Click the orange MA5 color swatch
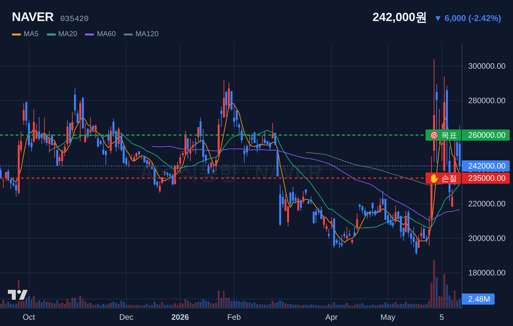This screenshot has height=326, width=513. click(x=16, y=34)
